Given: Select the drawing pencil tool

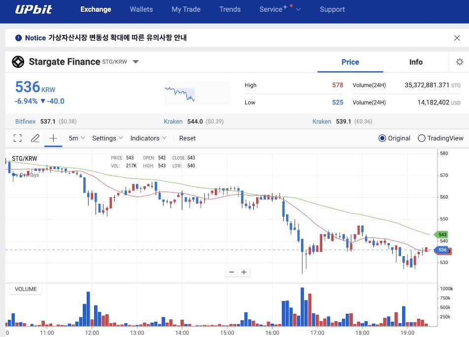Looking at the screenshot, I should pos(35,138).
